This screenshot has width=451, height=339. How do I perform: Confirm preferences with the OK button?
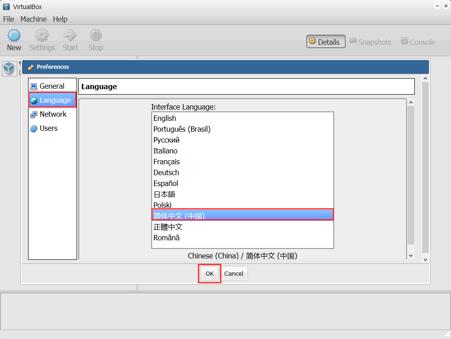point(209,273)
